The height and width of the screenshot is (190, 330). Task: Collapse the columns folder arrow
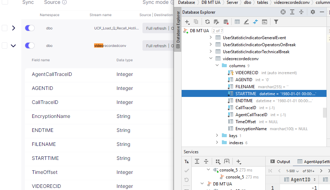[217, 65]
